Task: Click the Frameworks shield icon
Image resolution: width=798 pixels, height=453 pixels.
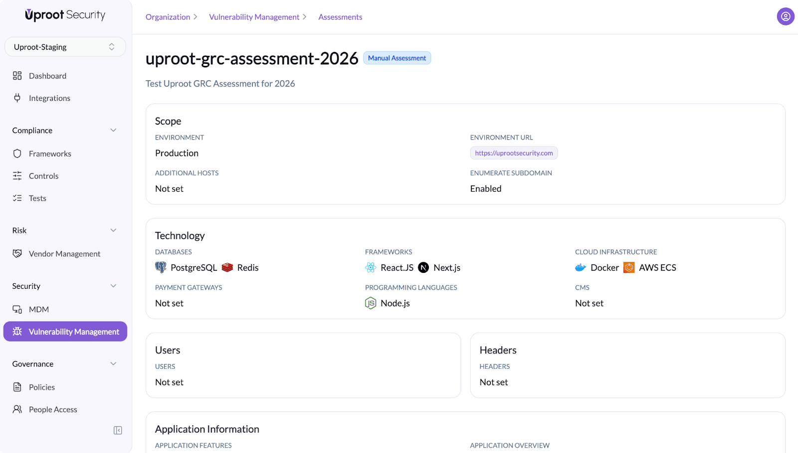Action: pyautogui.click(x=17, y=154)
